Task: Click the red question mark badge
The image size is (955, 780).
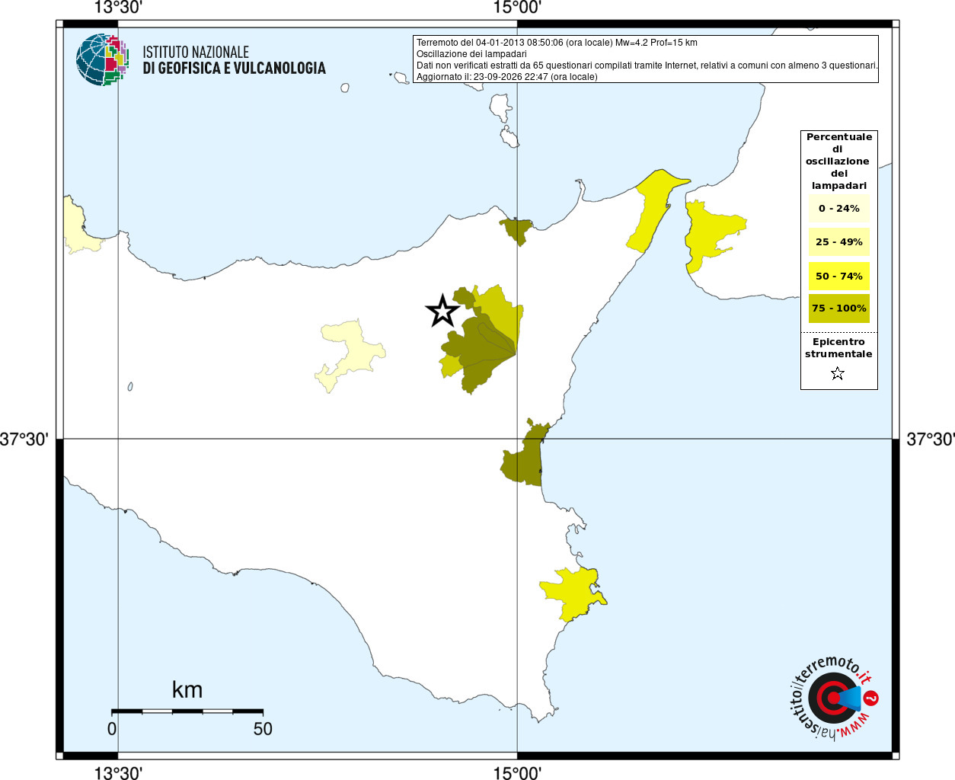Action: [x=871, y=698]
